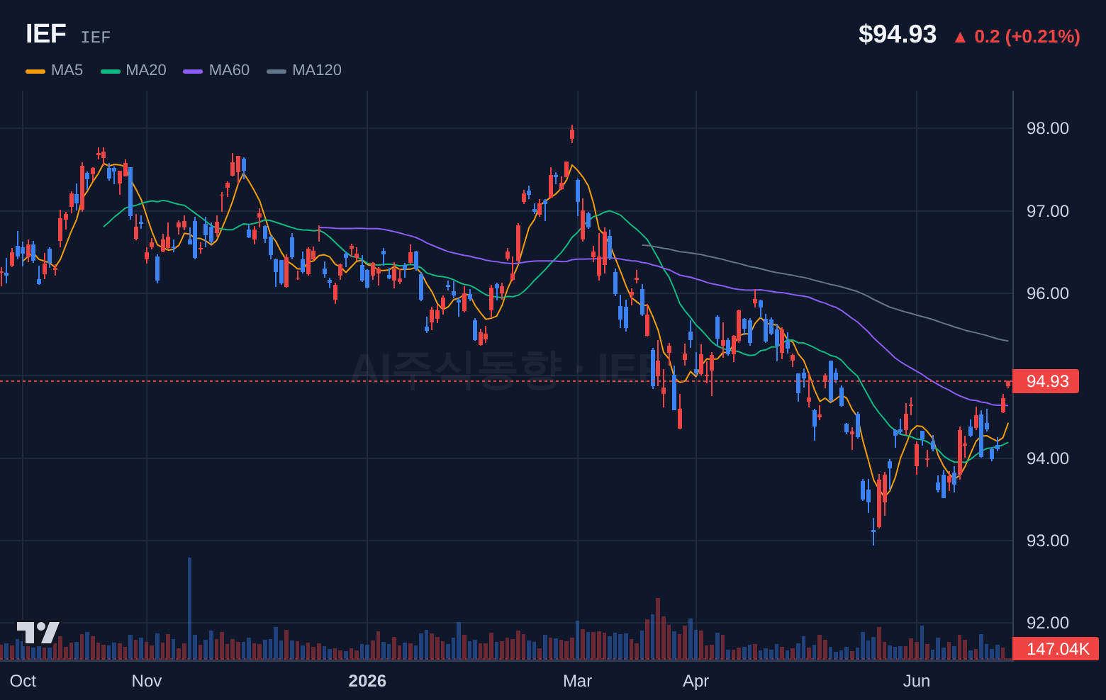Click the highest candlestick near 98.00
The width and height of the screenshot is (1106, 700).
572,134
